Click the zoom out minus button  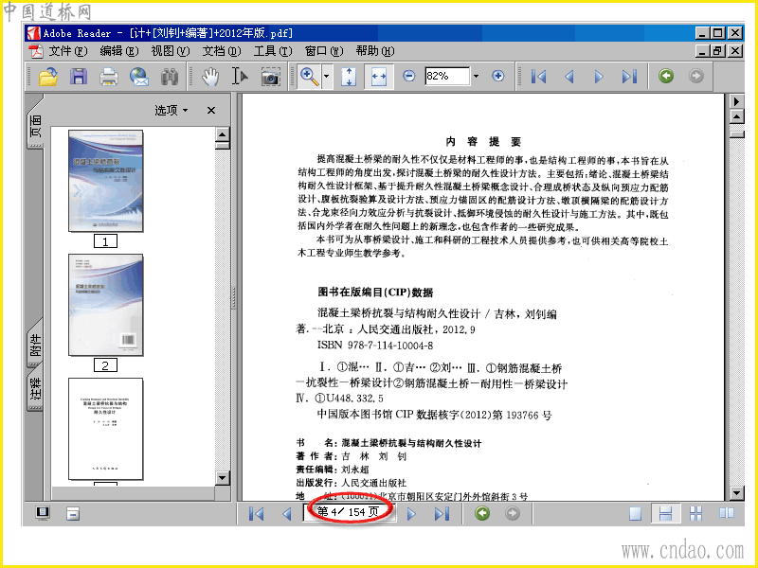coord(409,76)
